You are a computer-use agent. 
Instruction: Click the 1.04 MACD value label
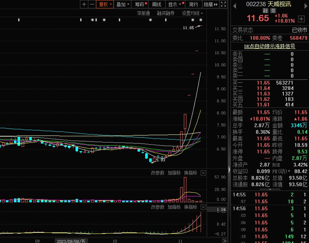click(221, 210)
